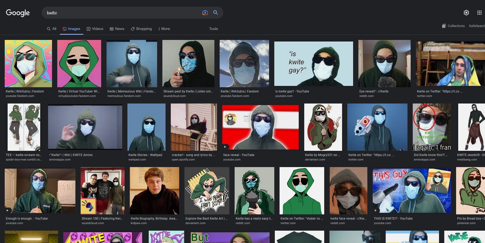The image size is (485, 243).
Task: Open 'Kwite | Memeulous Wiki' thumbnail
Action: click(x=132, y=64)
